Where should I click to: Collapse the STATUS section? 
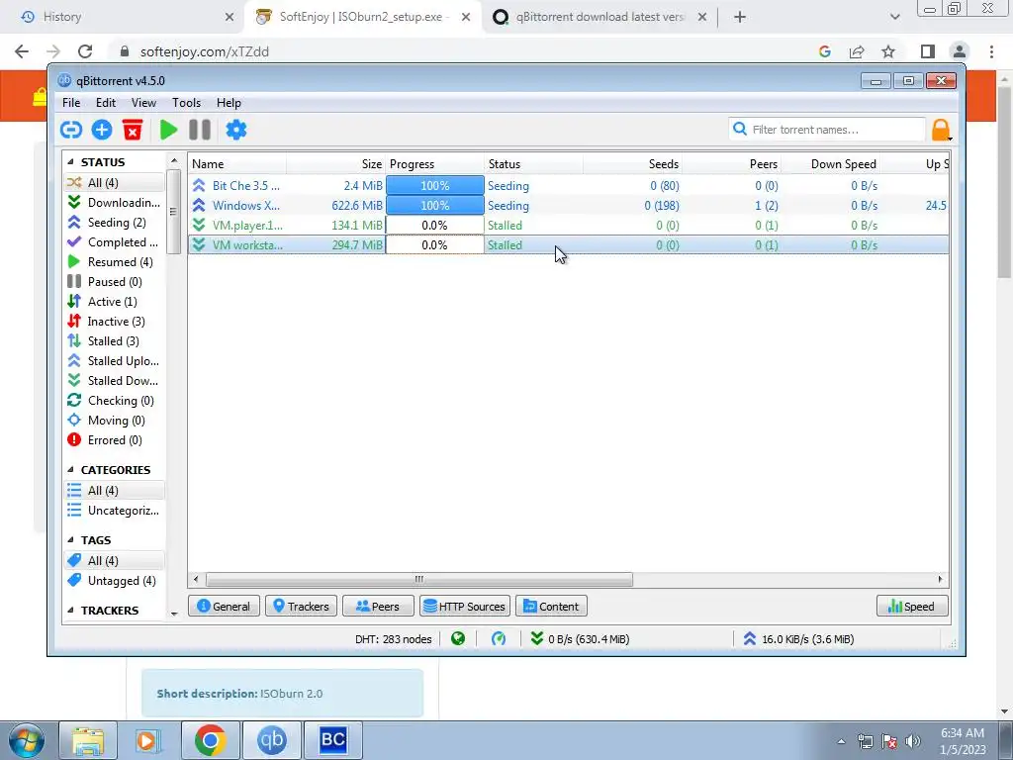70,162
